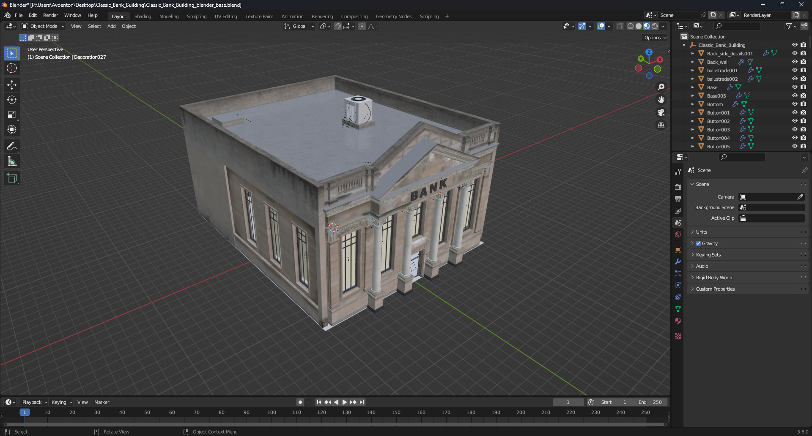This screenshot has height=436, width=812.
Task: Play the animation forward
Action: [x=345, y=402]
